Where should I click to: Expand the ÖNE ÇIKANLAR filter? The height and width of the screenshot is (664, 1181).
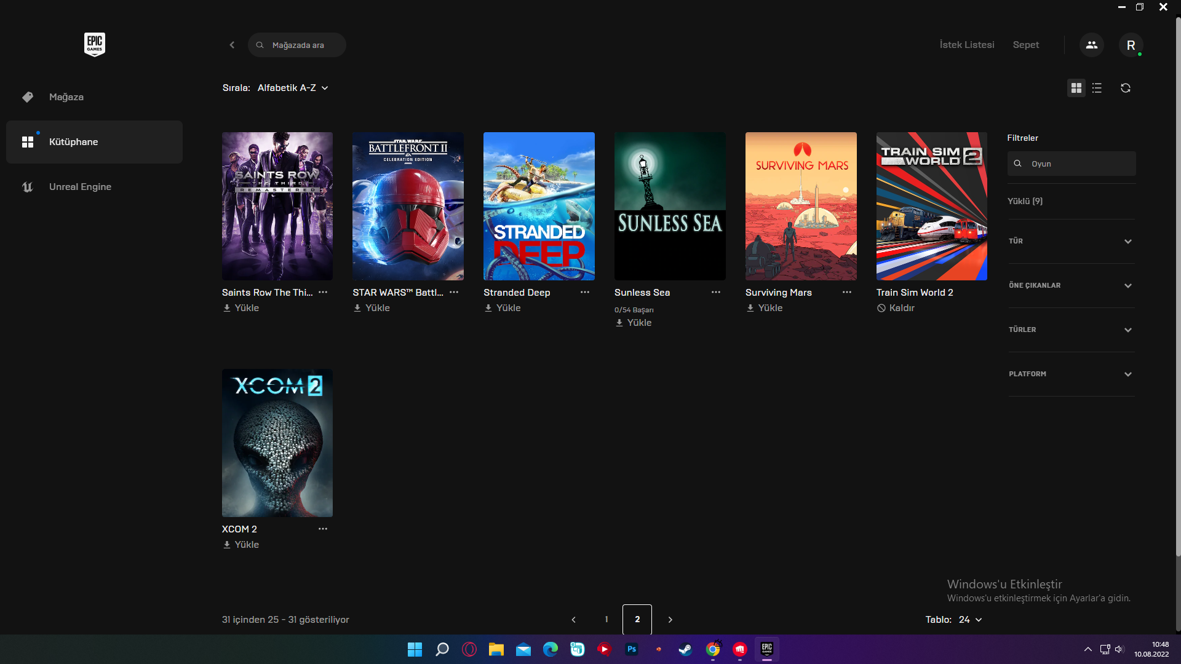pos(1071,286)
